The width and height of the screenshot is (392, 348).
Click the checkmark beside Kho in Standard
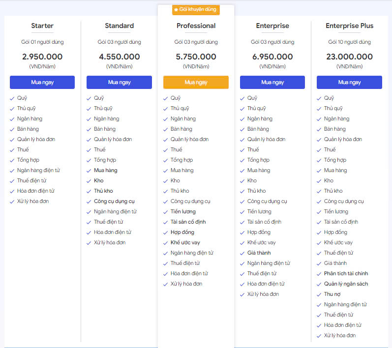click(89, 181)
